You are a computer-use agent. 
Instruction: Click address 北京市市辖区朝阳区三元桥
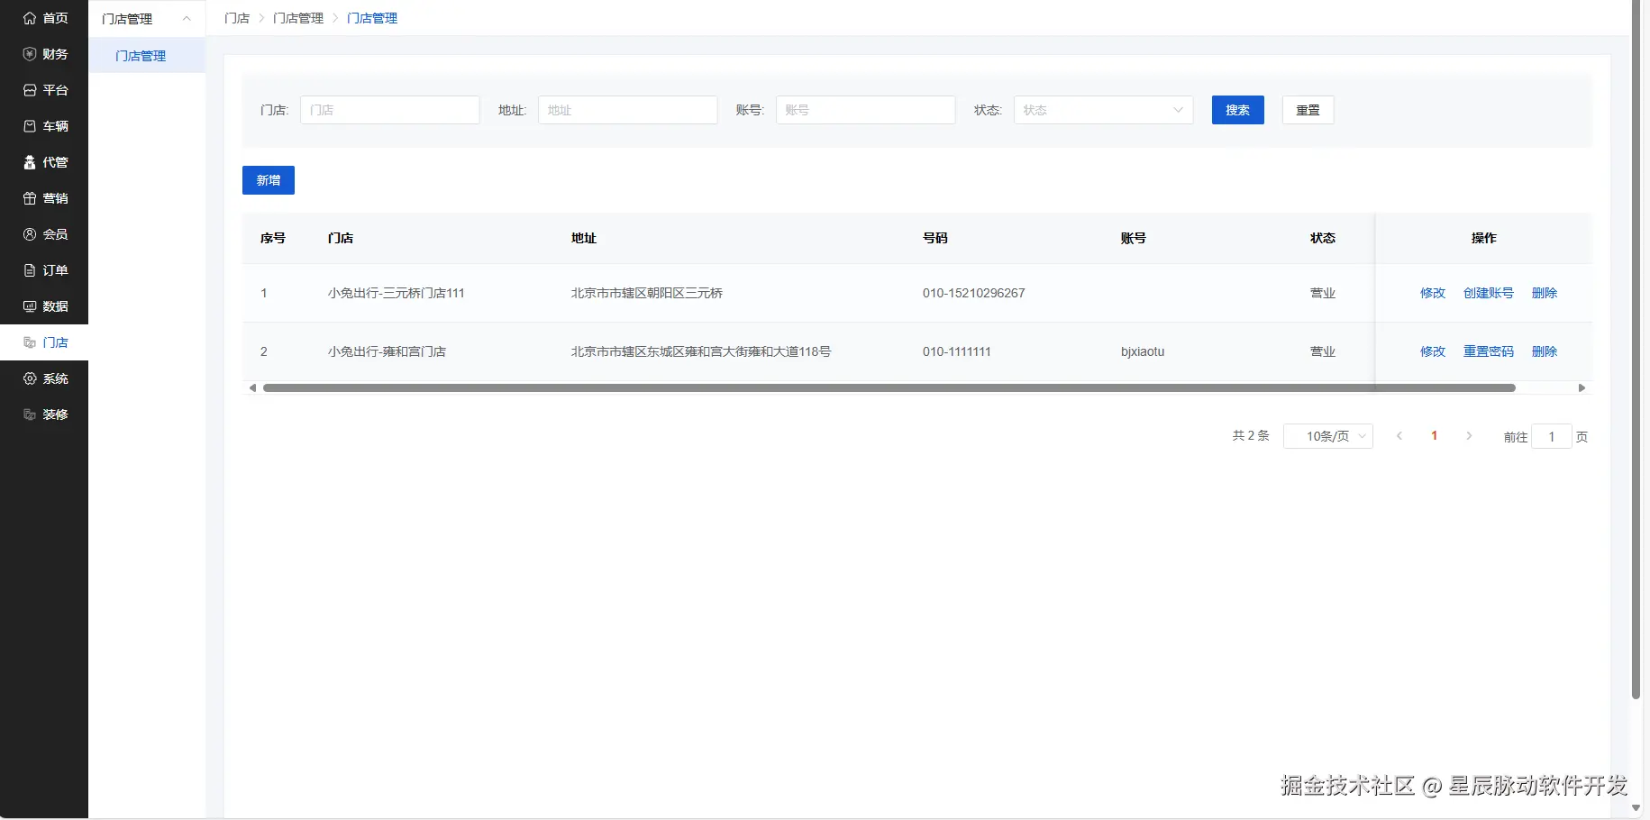[x=647, y=293]
